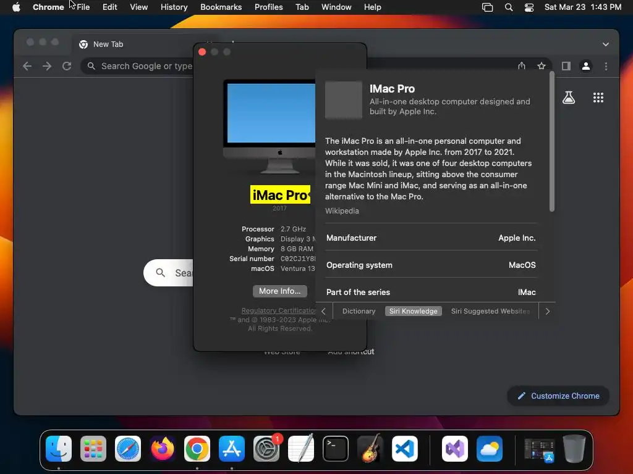Open Finder from the Dock
633x474 pixels.
click(59, 449)
